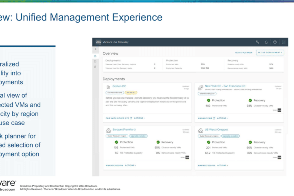Click the '115.2 TiB' protected capacity value
This screenshot has width=294, height=196.
pos(205,68)
